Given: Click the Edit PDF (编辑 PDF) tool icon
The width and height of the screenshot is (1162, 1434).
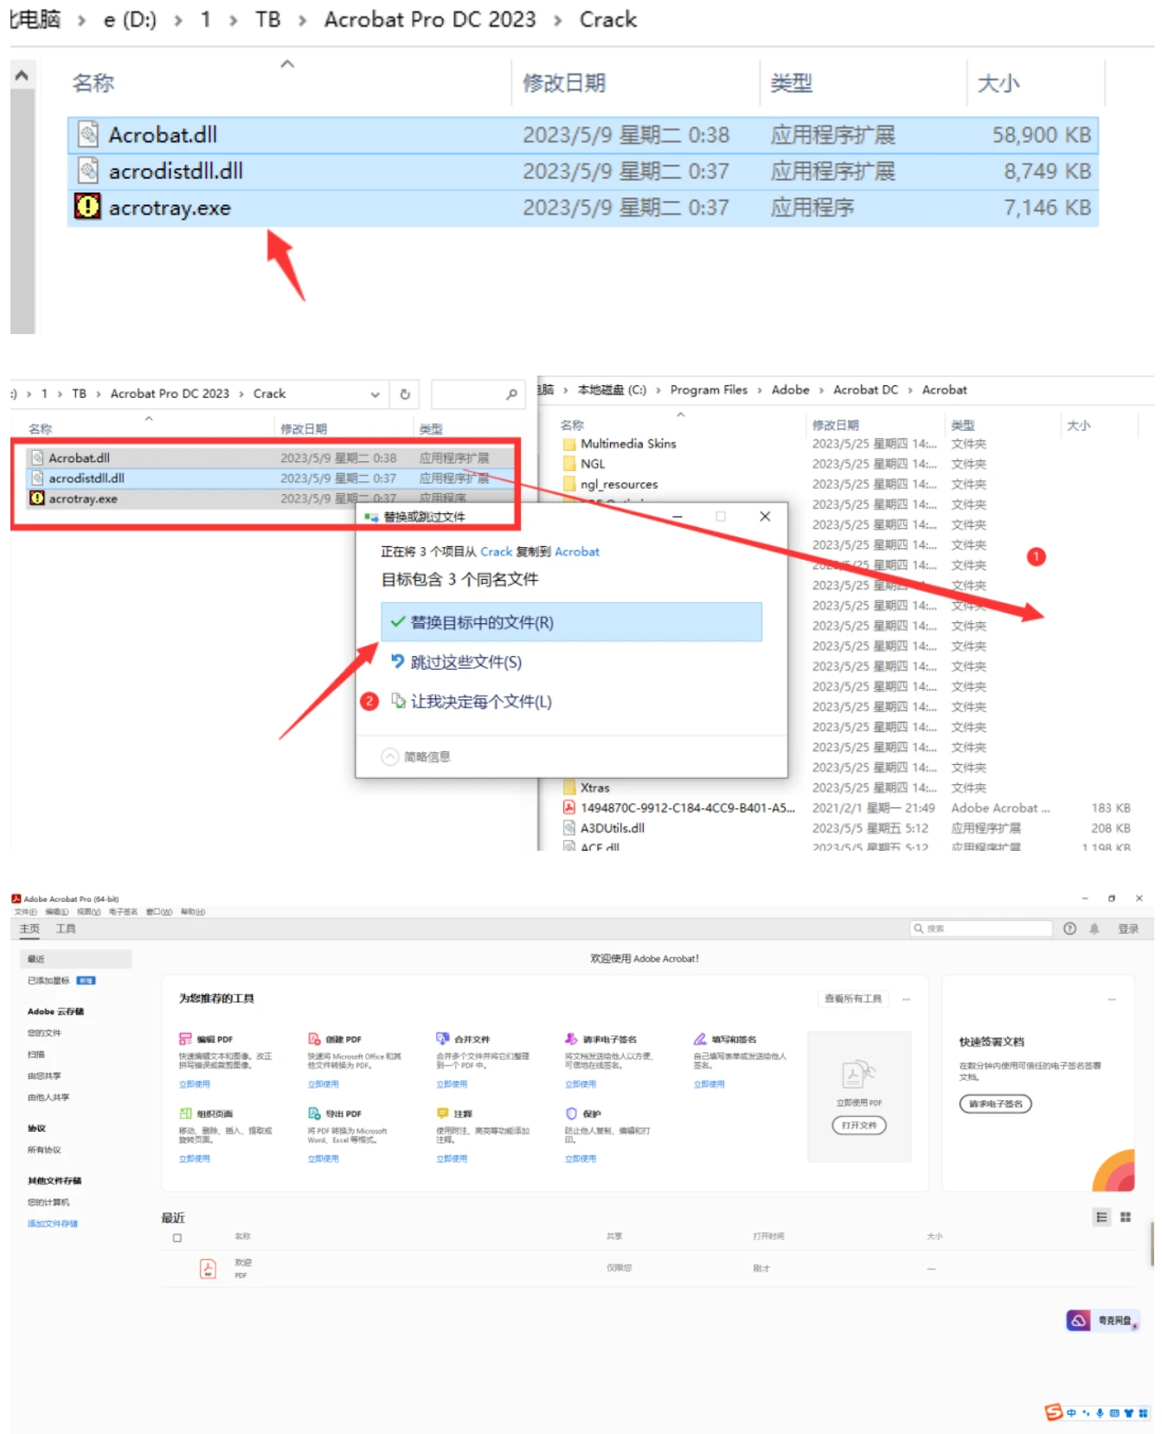Looking at the screenshot, I should 185,1039.
